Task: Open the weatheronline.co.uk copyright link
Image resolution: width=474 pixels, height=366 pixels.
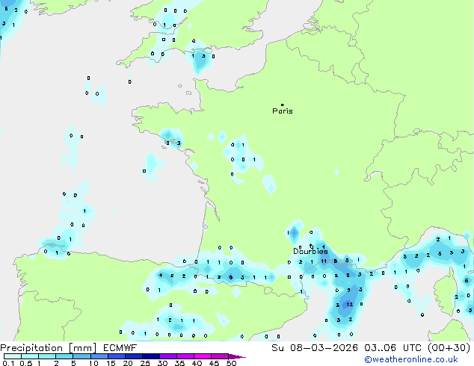Action: 411,359
